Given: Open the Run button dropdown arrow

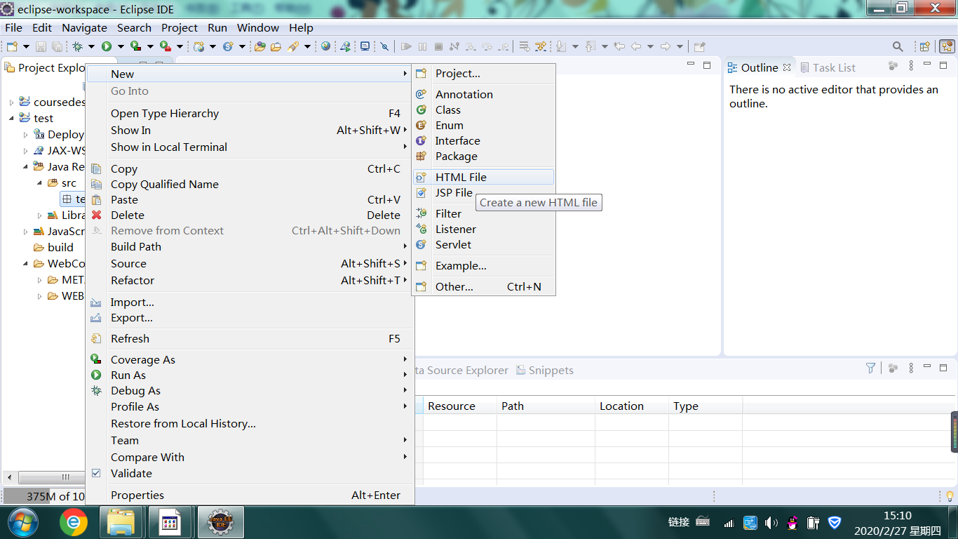Looking at the screenshot, I should click(x=120, y=47).
